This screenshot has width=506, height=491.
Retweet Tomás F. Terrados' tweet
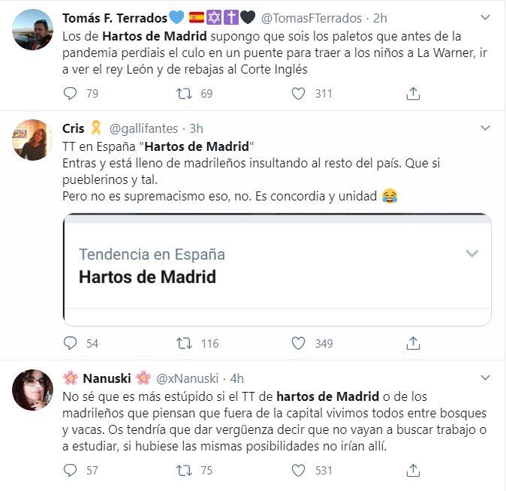click(x=184, y=94)
